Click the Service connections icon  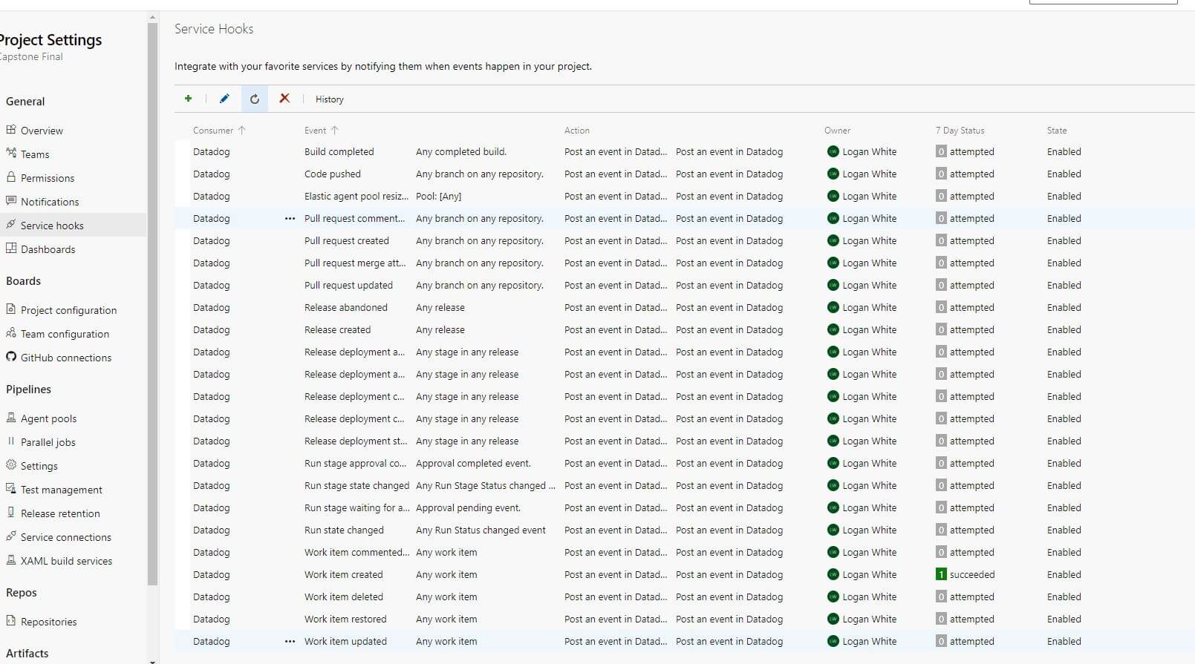(11, 536)
